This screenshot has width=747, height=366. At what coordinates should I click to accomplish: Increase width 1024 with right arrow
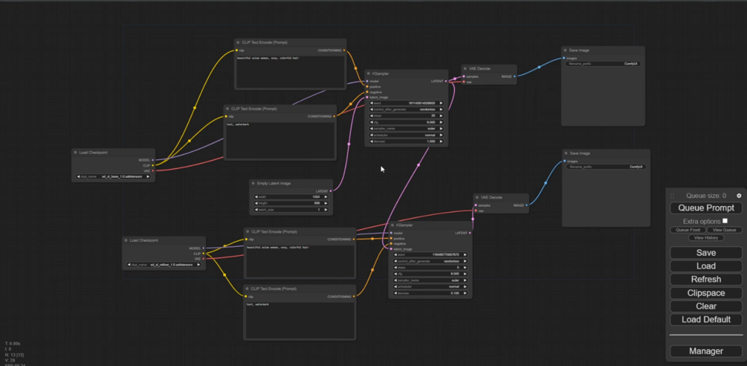326,197
